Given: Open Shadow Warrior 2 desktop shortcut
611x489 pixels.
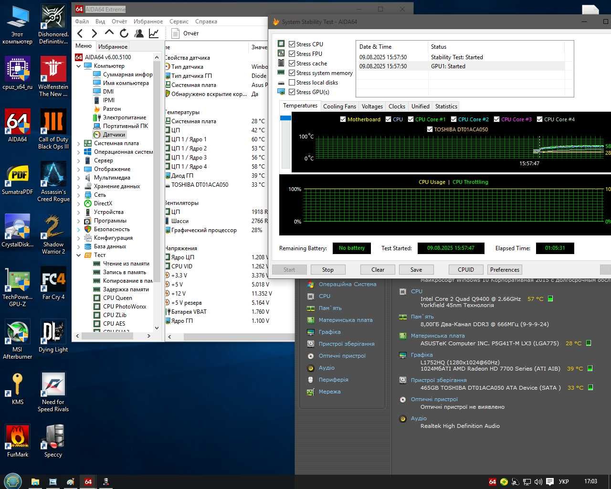Looking at the screenshot, I should (x=53, y=234).
